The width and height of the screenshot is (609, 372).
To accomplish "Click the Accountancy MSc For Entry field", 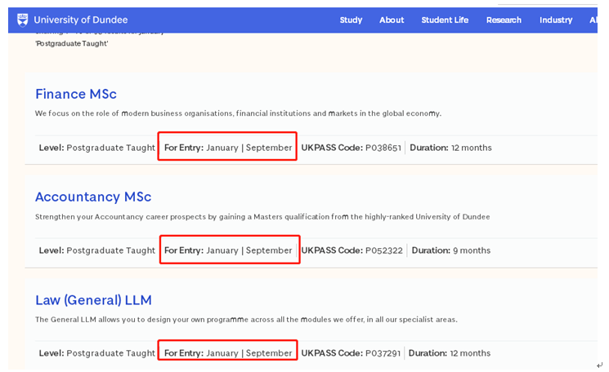I will click(227, 250).
